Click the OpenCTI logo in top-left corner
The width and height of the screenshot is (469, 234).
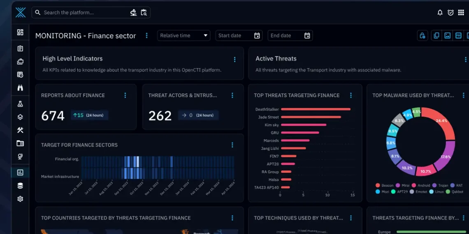(x=20, y=13)
